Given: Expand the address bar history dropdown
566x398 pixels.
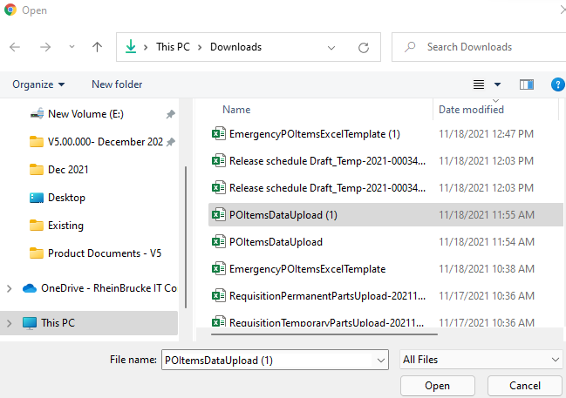Looking at the screenshot, I should 331,47.
